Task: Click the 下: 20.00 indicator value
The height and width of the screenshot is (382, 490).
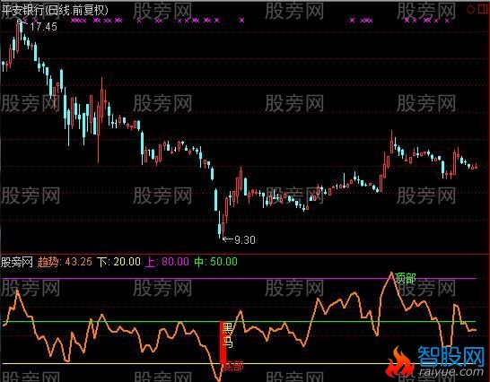Action: (118, 262)
